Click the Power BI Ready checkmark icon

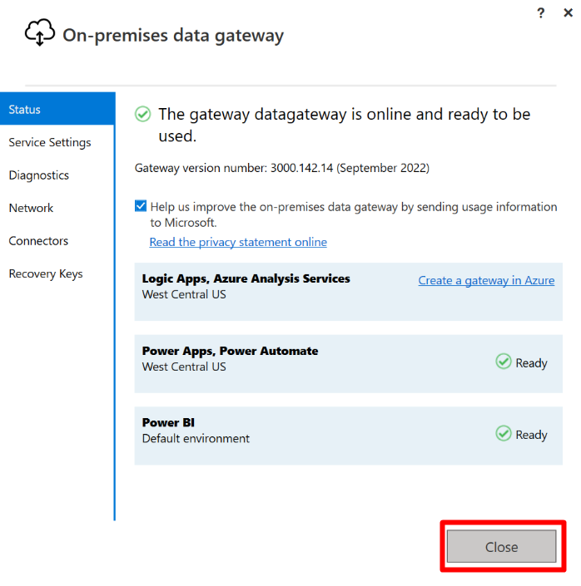504,434
